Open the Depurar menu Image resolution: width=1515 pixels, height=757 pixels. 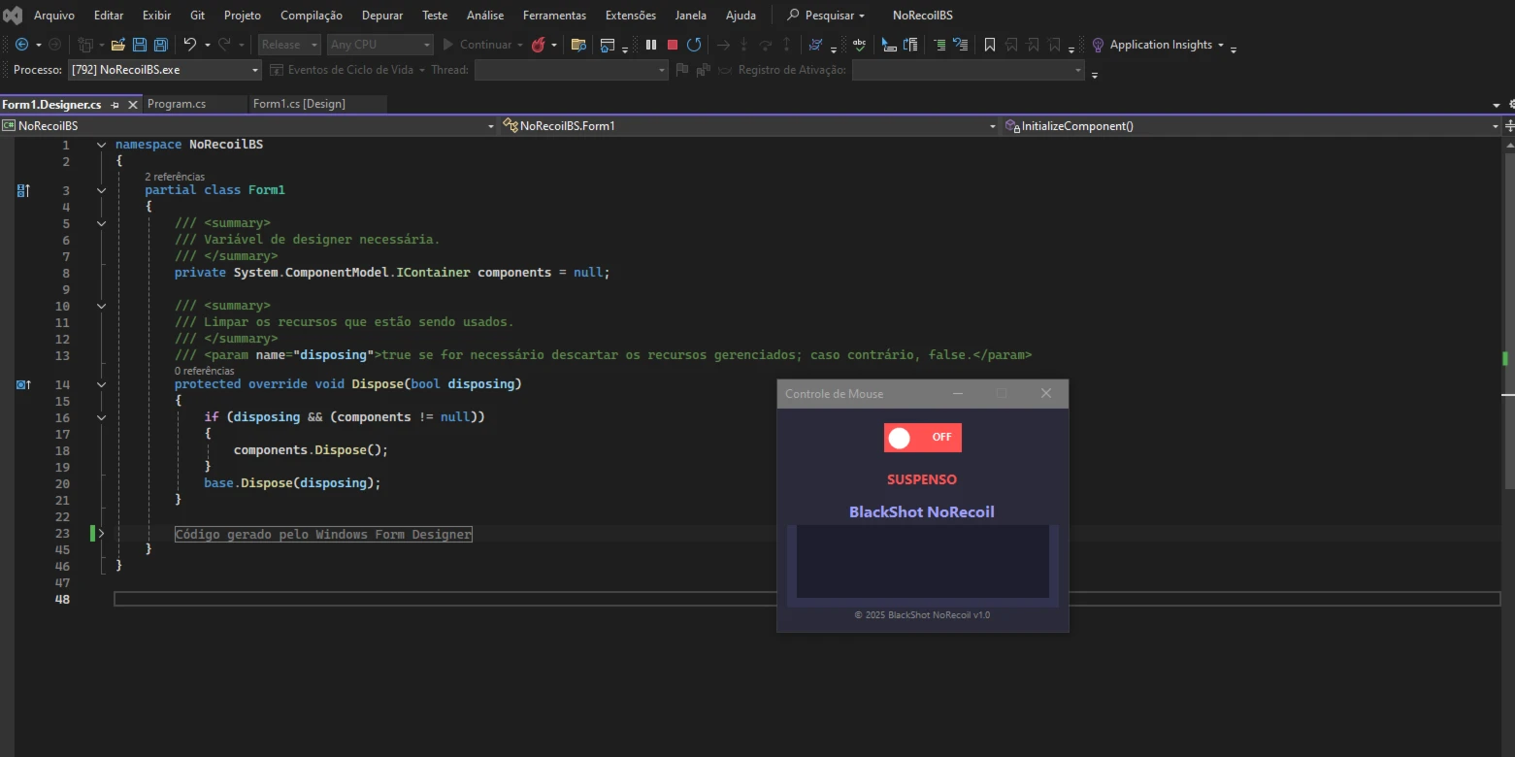click(x=382, y=16)
